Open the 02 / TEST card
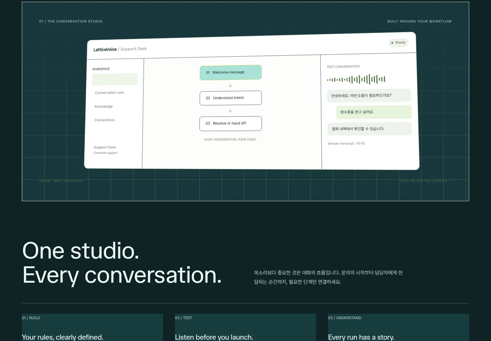The height and width of the screenshot is (341, 491). [245, 327]
